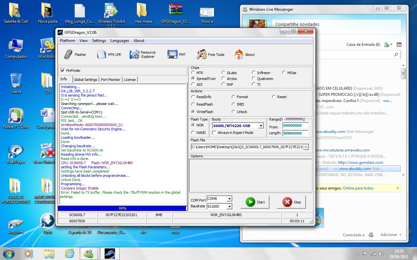Select TABELAS FORNECEDORES desktop folder
The height and width of the screenshot is (260, 417).
16,191
